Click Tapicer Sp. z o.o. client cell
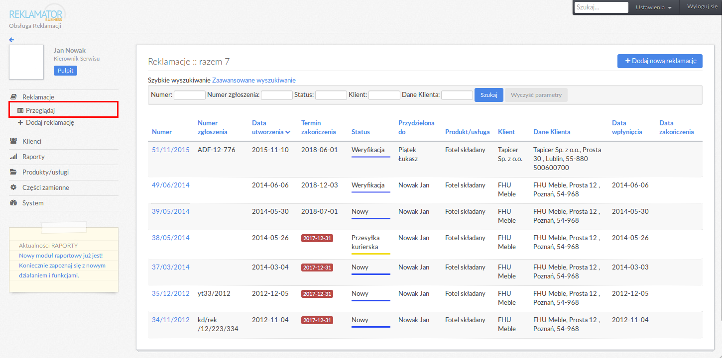The image size is (722, 358). (510, 154)
